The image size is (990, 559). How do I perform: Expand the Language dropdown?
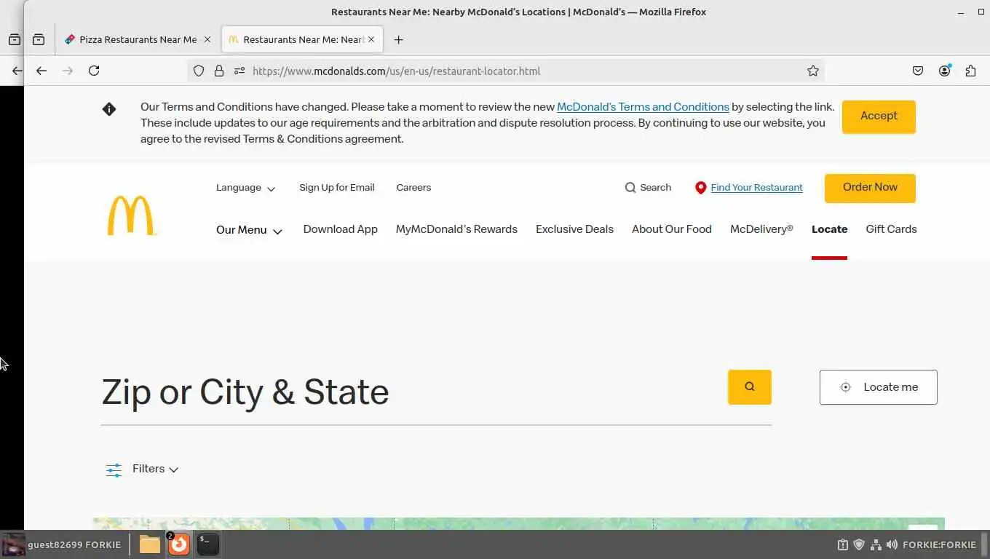[x=246, y=188]
